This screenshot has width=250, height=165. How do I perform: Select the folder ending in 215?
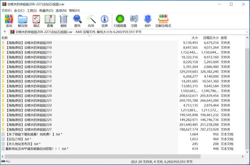[29, 71]
